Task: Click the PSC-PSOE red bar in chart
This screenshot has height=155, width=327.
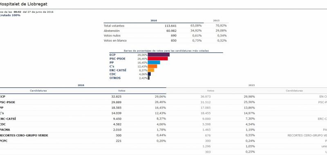Action: coord(158,59)
